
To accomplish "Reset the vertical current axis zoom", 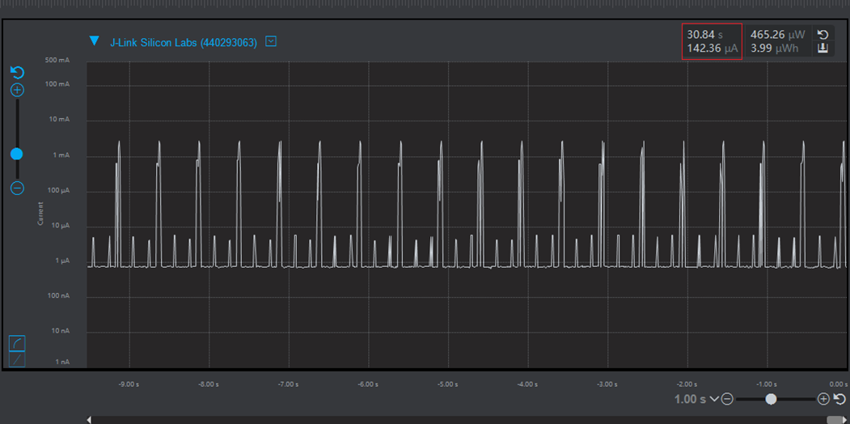I will 17,72.
